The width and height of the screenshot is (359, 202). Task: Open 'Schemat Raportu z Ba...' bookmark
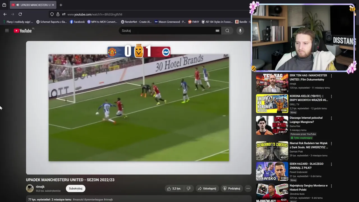point(52,22)
